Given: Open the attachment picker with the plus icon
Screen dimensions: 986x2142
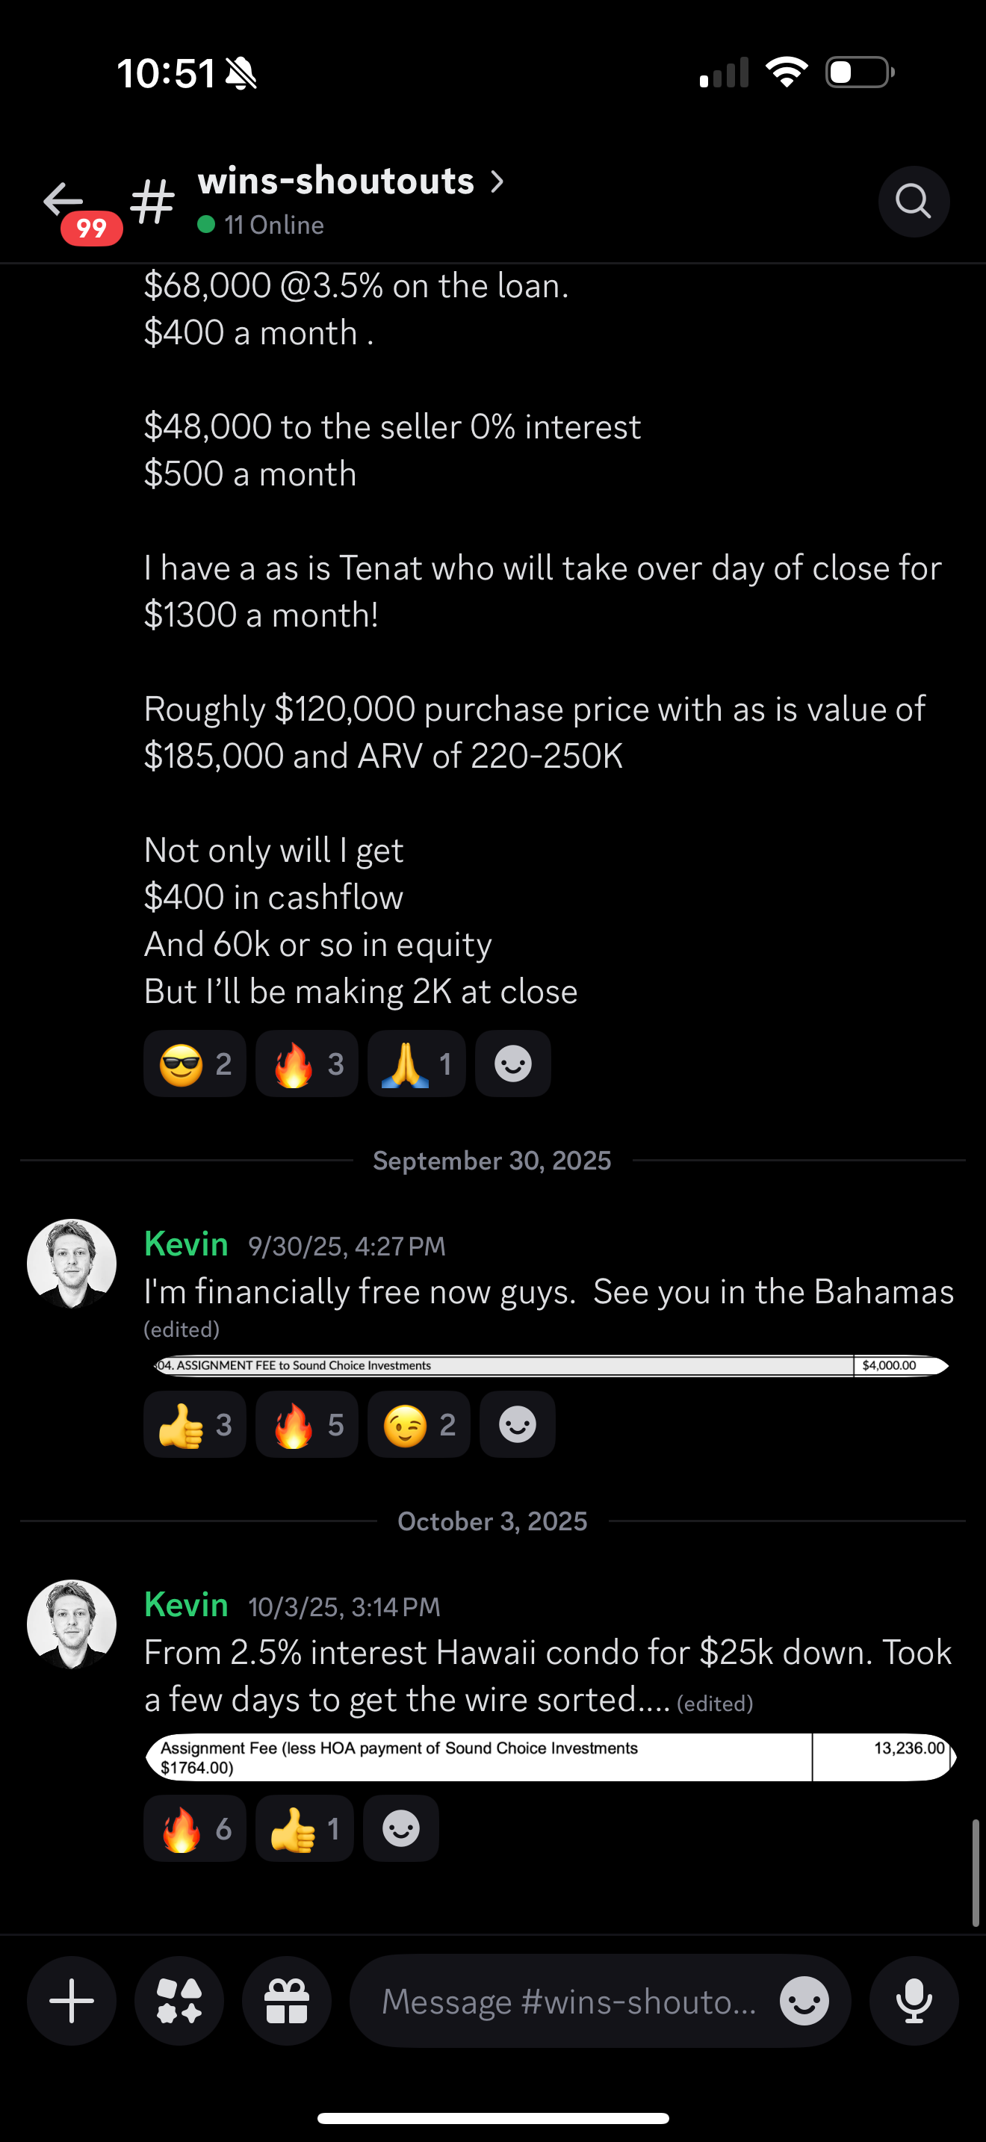Looking at the screenshot, I should pyautogui.click(x=71, y=2001).
